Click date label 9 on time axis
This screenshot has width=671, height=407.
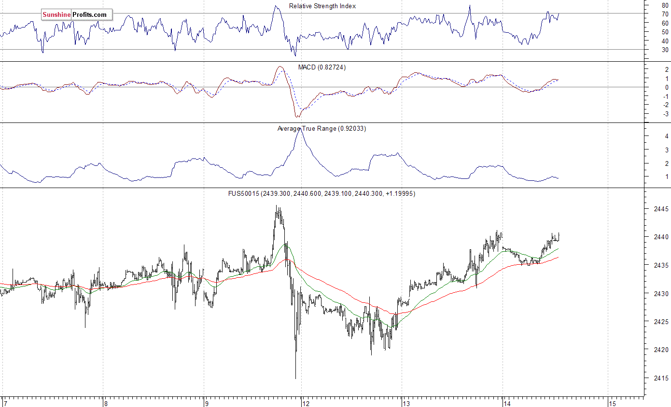pyautogui.click(x=206, y=404)
